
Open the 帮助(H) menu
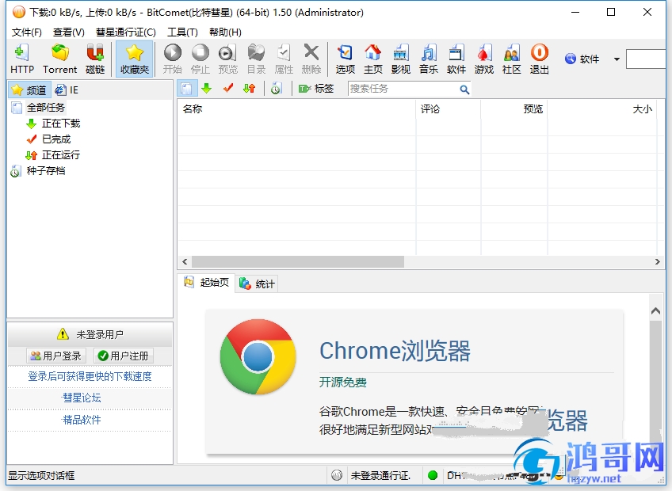(x=225, y=32)
